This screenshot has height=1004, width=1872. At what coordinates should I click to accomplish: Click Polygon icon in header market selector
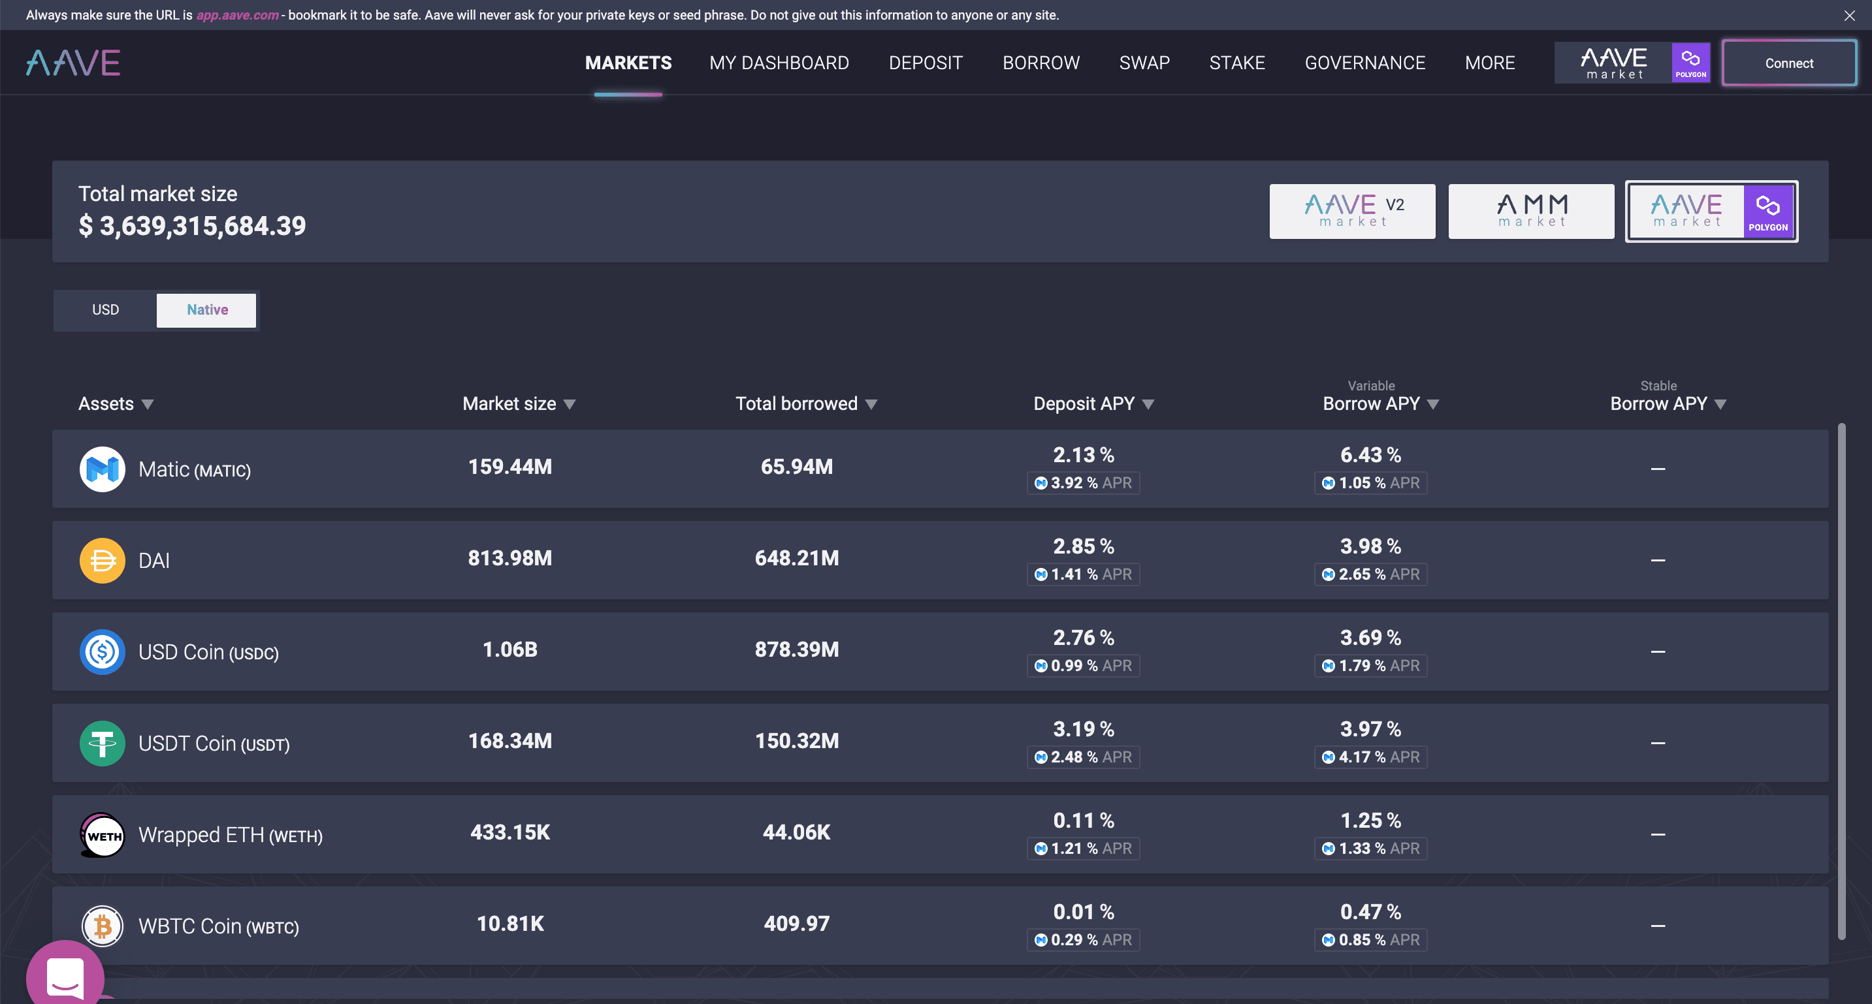coord(1691,63)
